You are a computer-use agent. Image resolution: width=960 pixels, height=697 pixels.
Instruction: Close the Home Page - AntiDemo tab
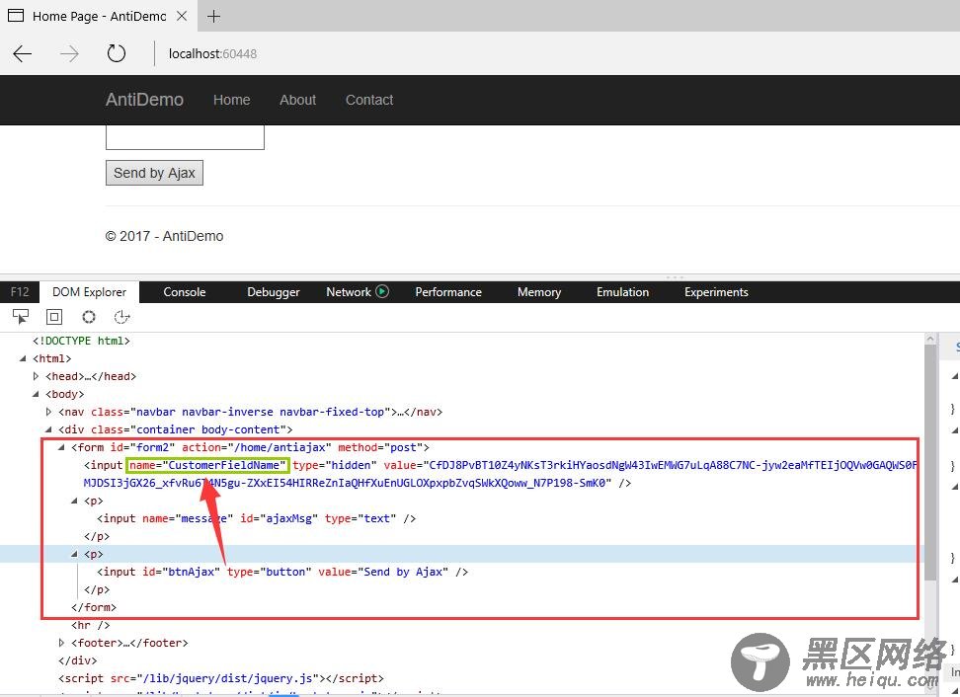182,16
